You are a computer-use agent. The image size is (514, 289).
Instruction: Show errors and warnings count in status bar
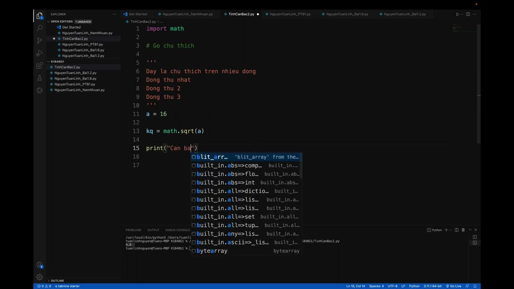[44, 286]
